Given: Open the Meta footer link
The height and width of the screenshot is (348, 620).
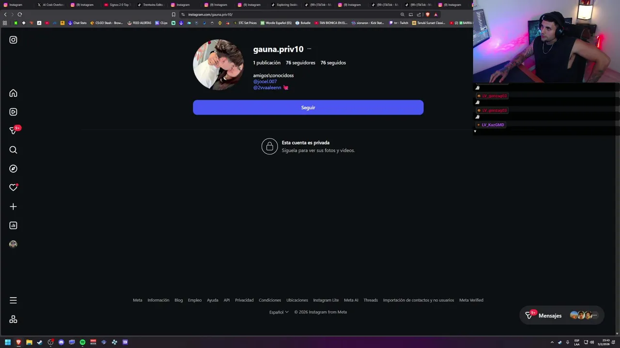Looking at the screenshot, I should coord(138,300).
